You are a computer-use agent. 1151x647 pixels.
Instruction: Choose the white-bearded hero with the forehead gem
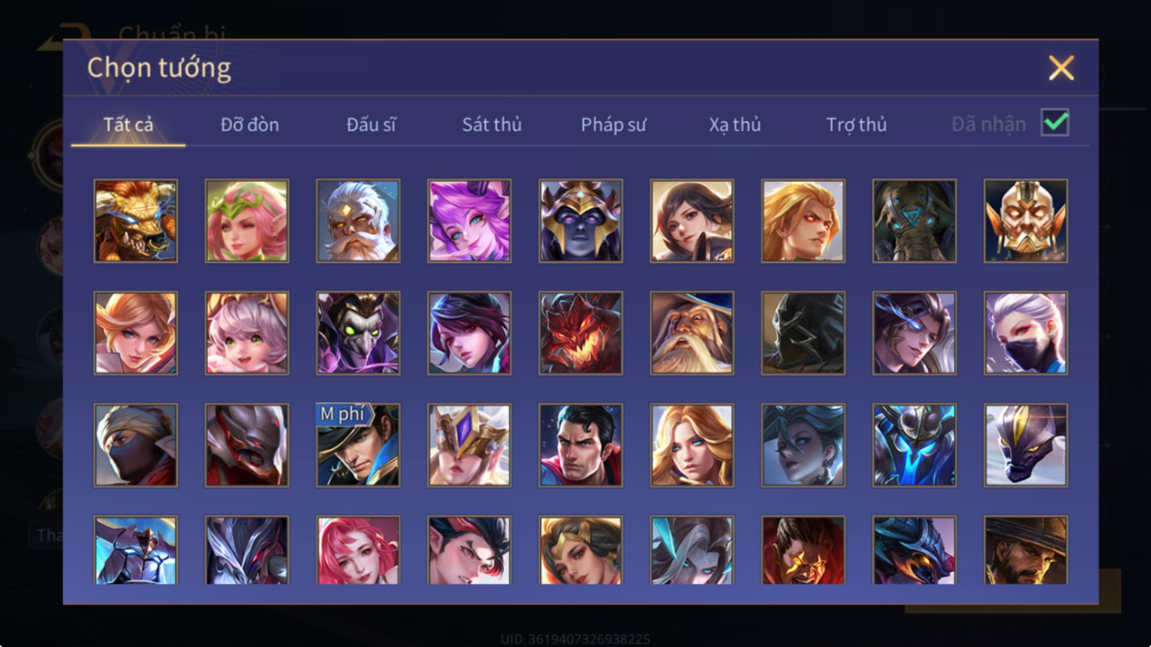point(358,221)
